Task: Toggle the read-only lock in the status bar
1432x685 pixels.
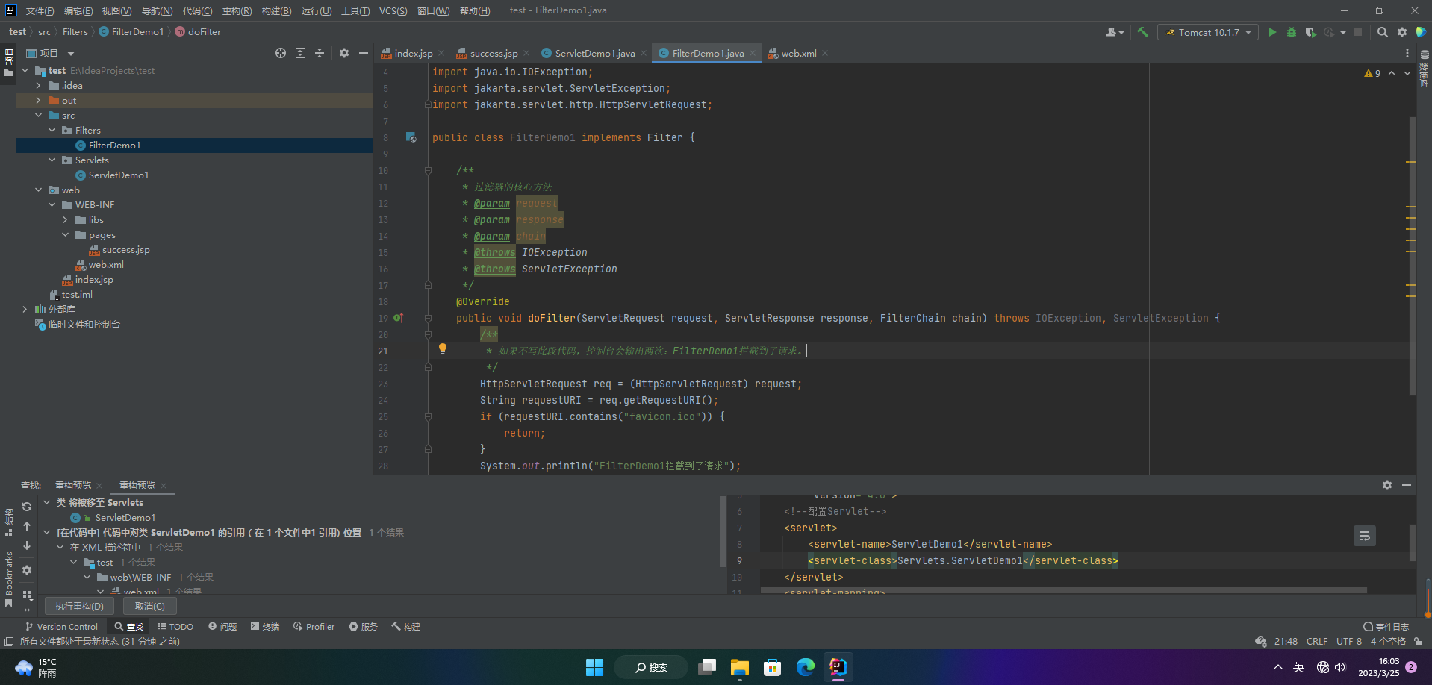Action: pyautogui.click(x=1418, y=642)
